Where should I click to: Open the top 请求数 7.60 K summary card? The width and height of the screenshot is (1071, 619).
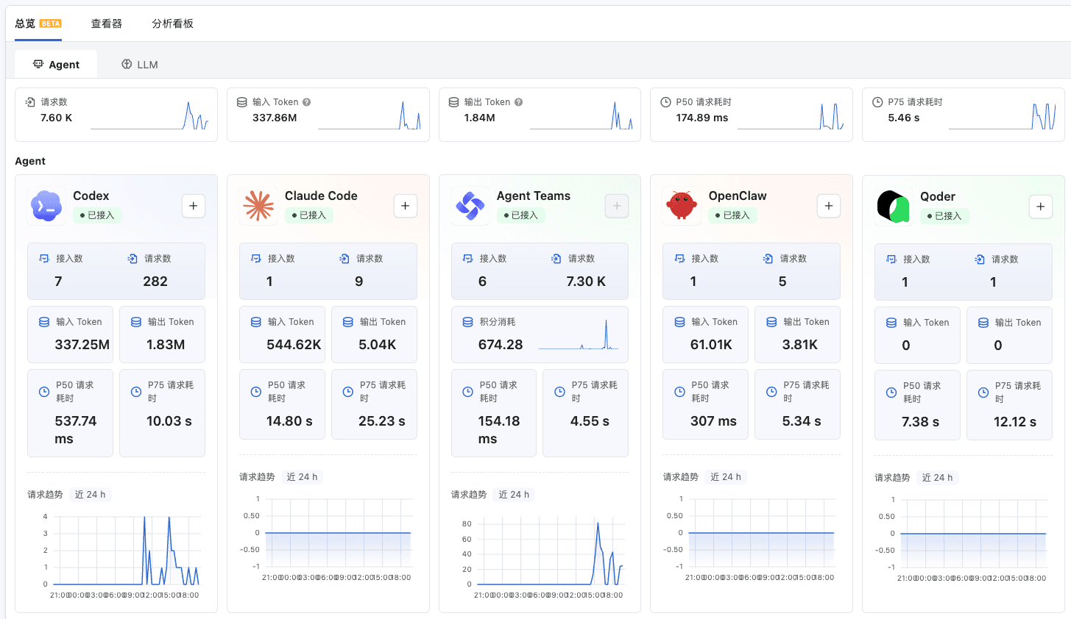pyautogui.click(x=116, y=115)
